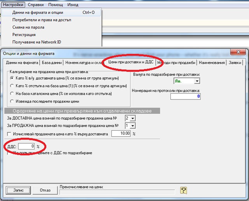Click the yellow question mark help icon
Screen dimensions: 249x201
(184, 190)
